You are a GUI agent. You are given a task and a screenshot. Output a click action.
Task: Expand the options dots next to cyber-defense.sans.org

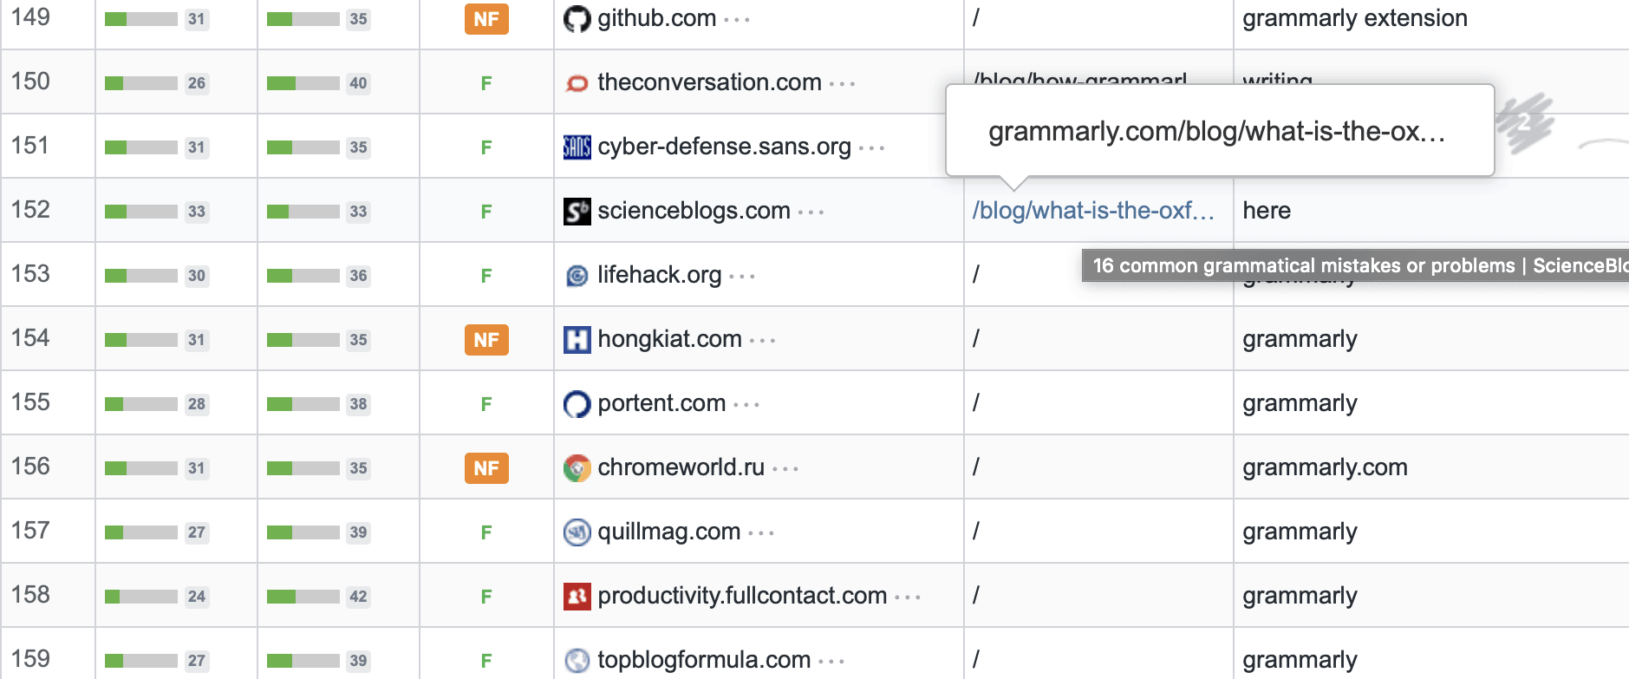(871, 148)
